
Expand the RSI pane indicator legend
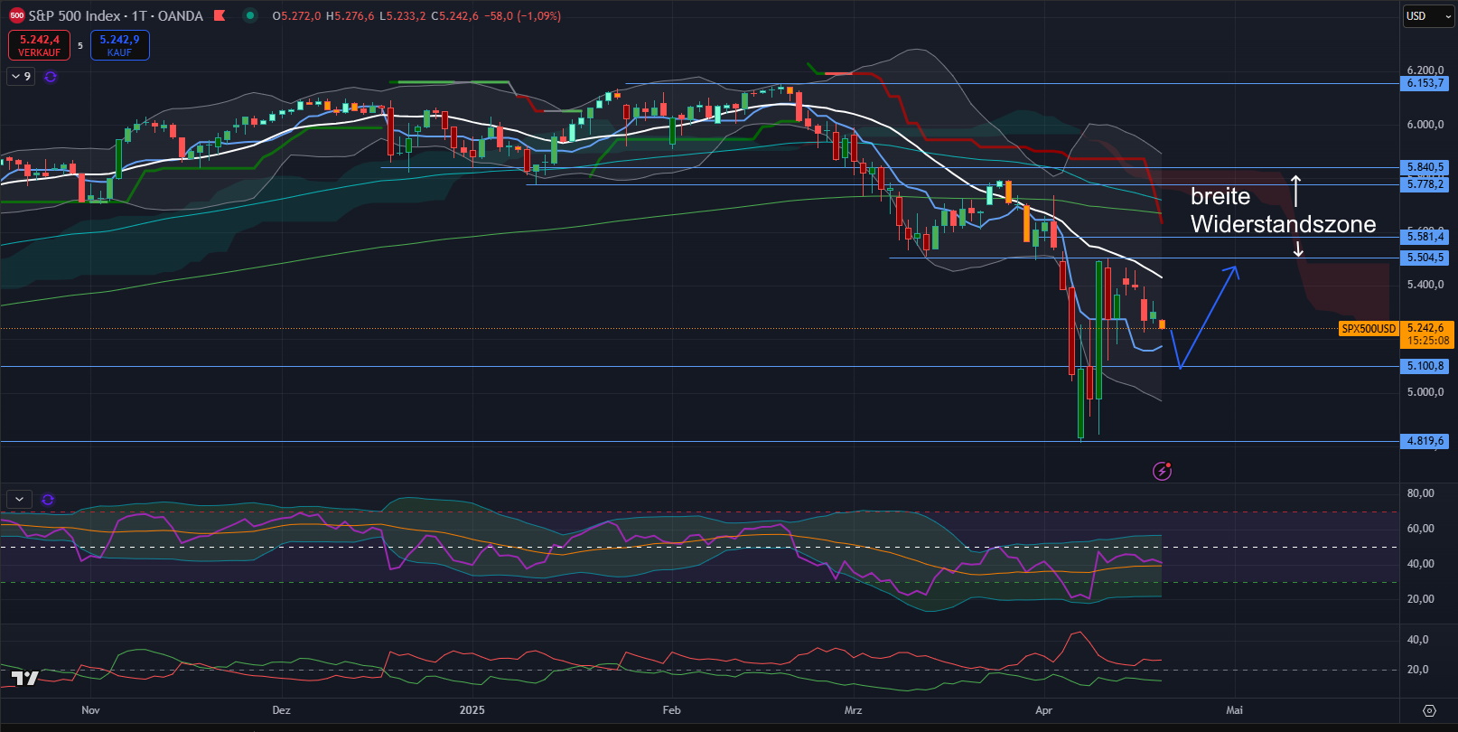click(x=19, y=499)
